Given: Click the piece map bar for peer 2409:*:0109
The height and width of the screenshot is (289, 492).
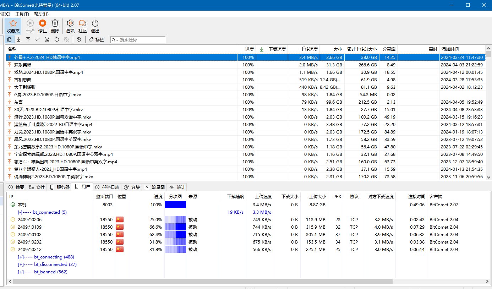Looking at the screenshot, I should pyautogui.click(x=175, y=227).
